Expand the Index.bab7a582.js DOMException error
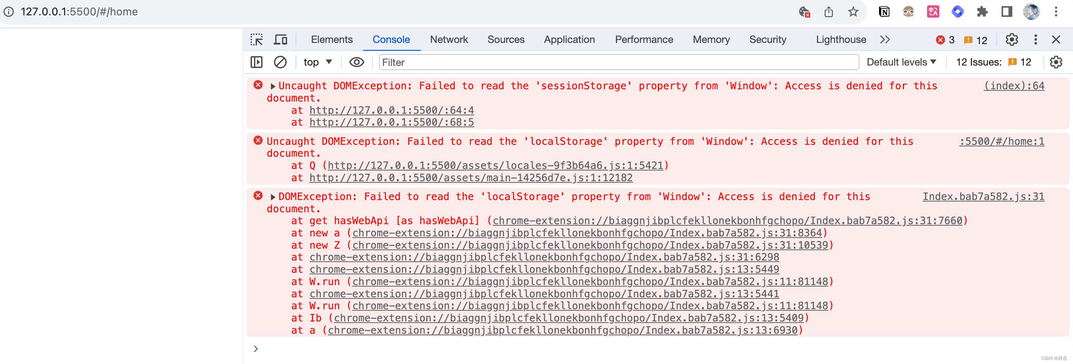 coord(273,197)
